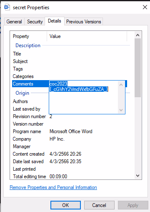Select the Total editing time row
This screenshot has width=150, height=212.
70,176
